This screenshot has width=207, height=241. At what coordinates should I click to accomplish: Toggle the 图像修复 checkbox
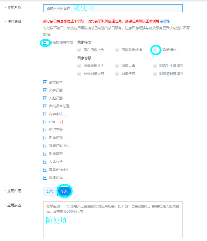click(117, 74)
